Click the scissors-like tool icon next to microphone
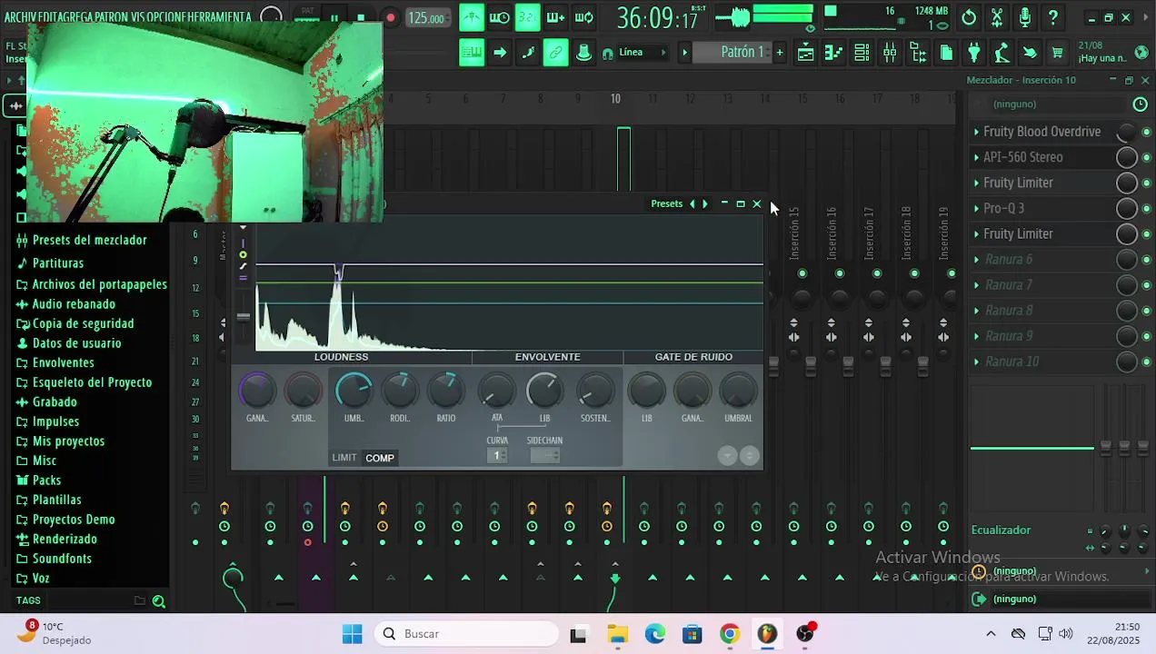The image size is (1156, 654). pos(997,17)
